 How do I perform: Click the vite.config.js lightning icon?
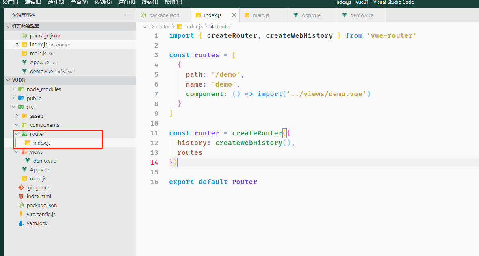pos(21,214)
